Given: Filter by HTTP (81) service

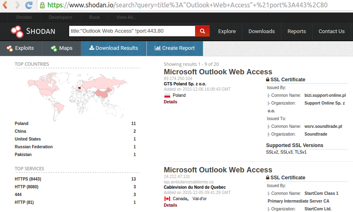Looking at the screenshot, I should tap(24, 202).
